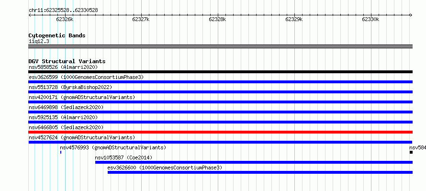Click the small black nsv584 variant square

(x=411, y=152)
